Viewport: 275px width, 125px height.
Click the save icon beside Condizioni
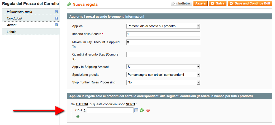(x=56, y=18)
